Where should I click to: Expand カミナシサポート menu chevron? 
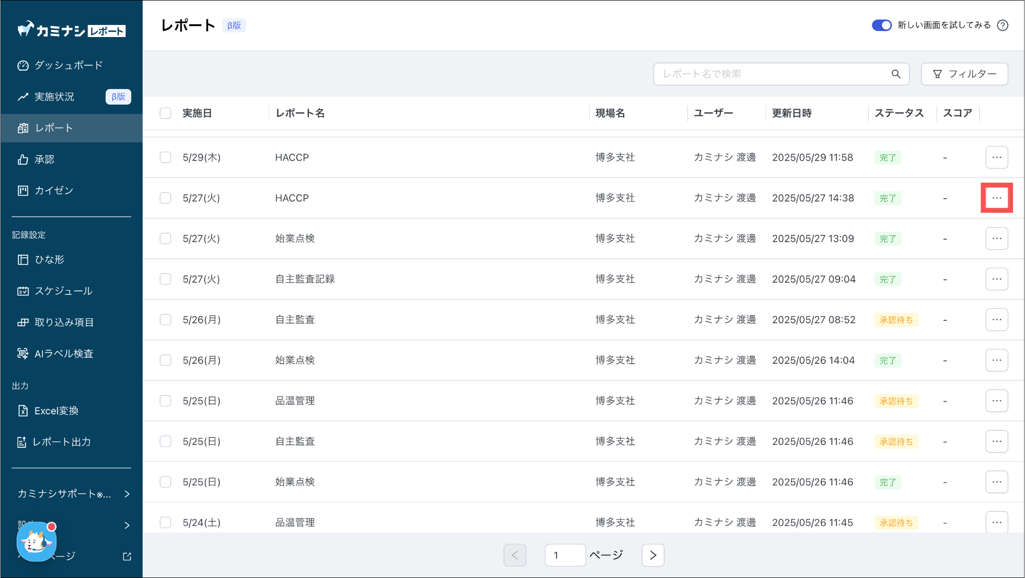pos(127,494)
